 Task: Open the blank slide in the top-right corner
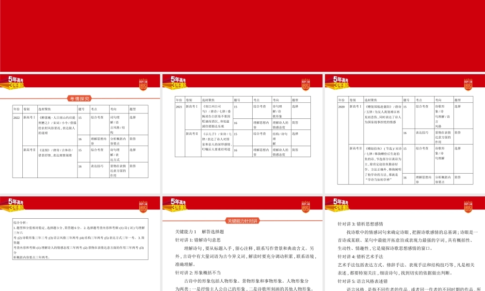405,34
